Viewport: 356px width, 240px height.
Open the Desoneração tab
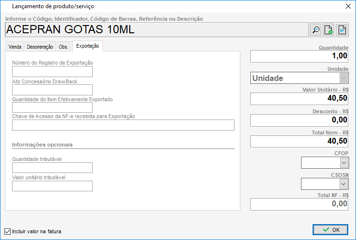[x=40, y=47]
